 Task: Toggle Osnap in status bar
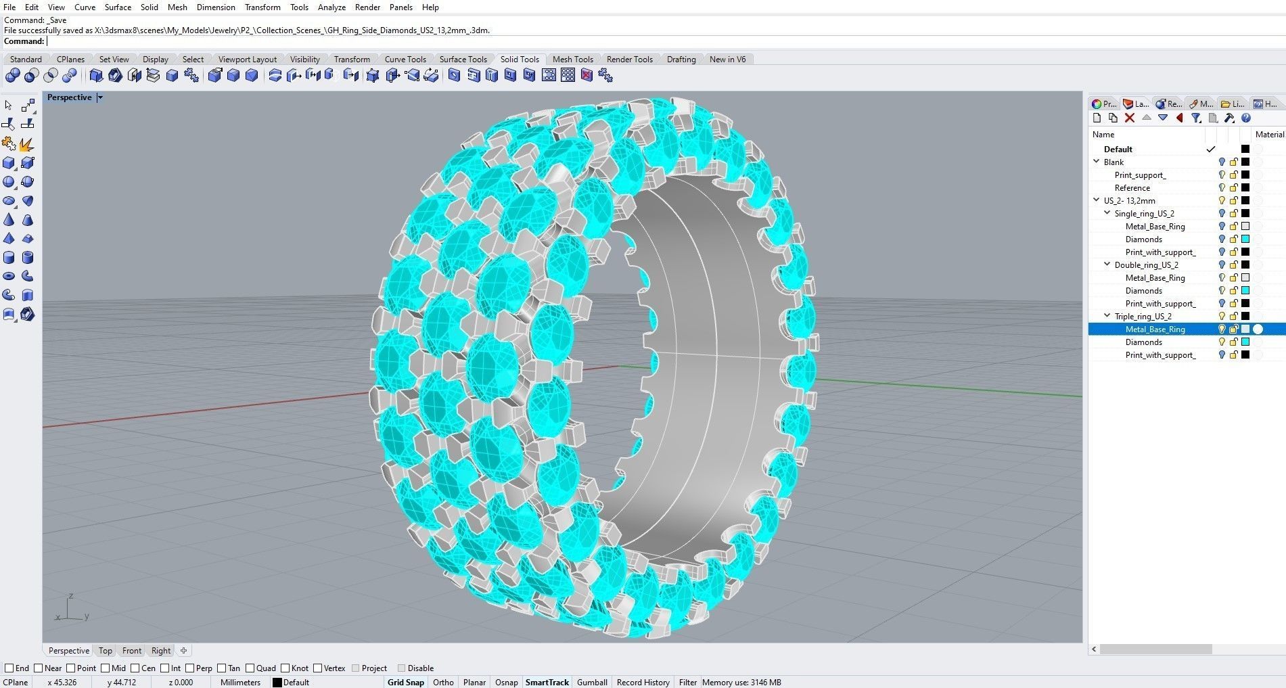[506, 682]
